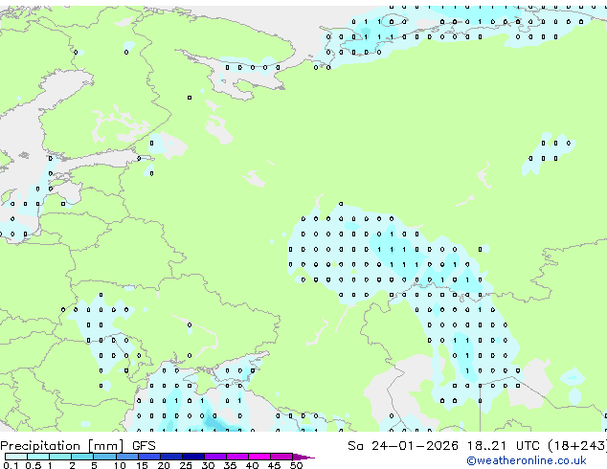Click the legend value label '0.1'
Viewport: 607px width, 469px height.
tap(11, 465)
